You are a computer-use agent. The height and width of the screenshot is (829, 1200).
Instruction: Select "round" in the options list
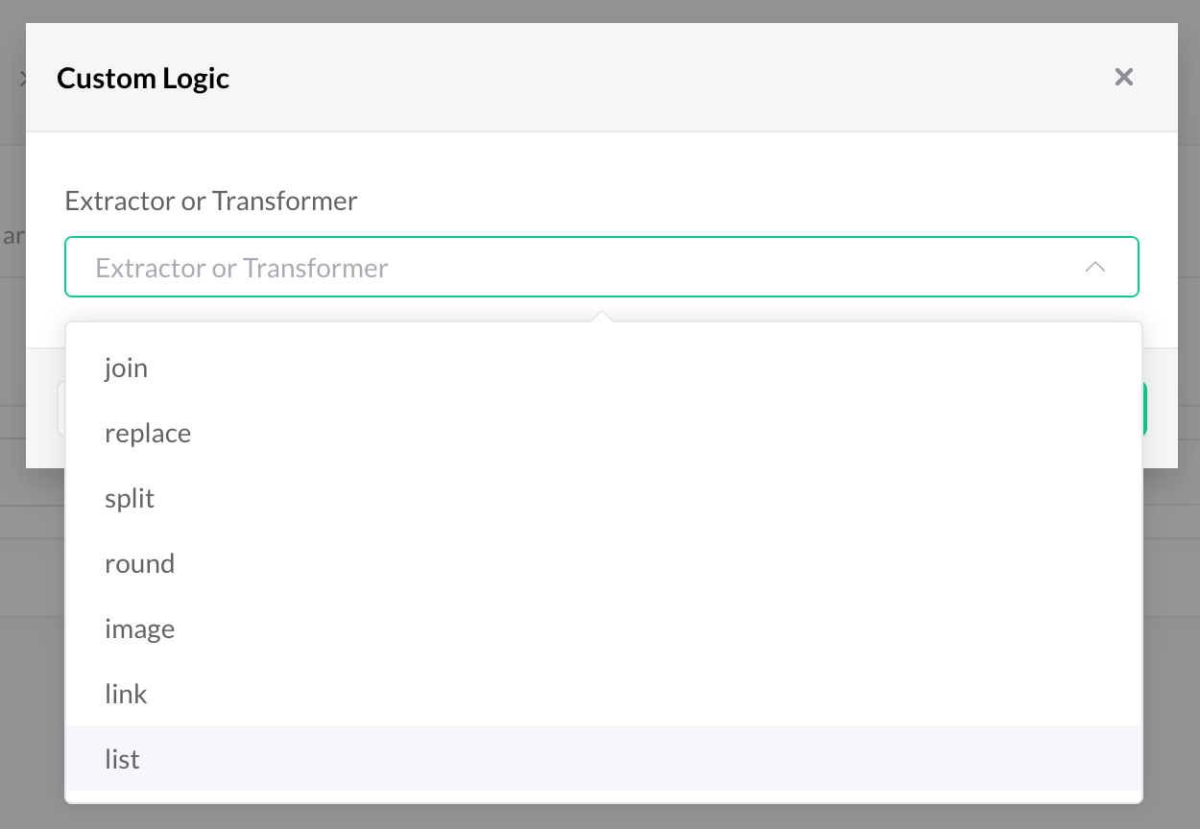[139, 564]
